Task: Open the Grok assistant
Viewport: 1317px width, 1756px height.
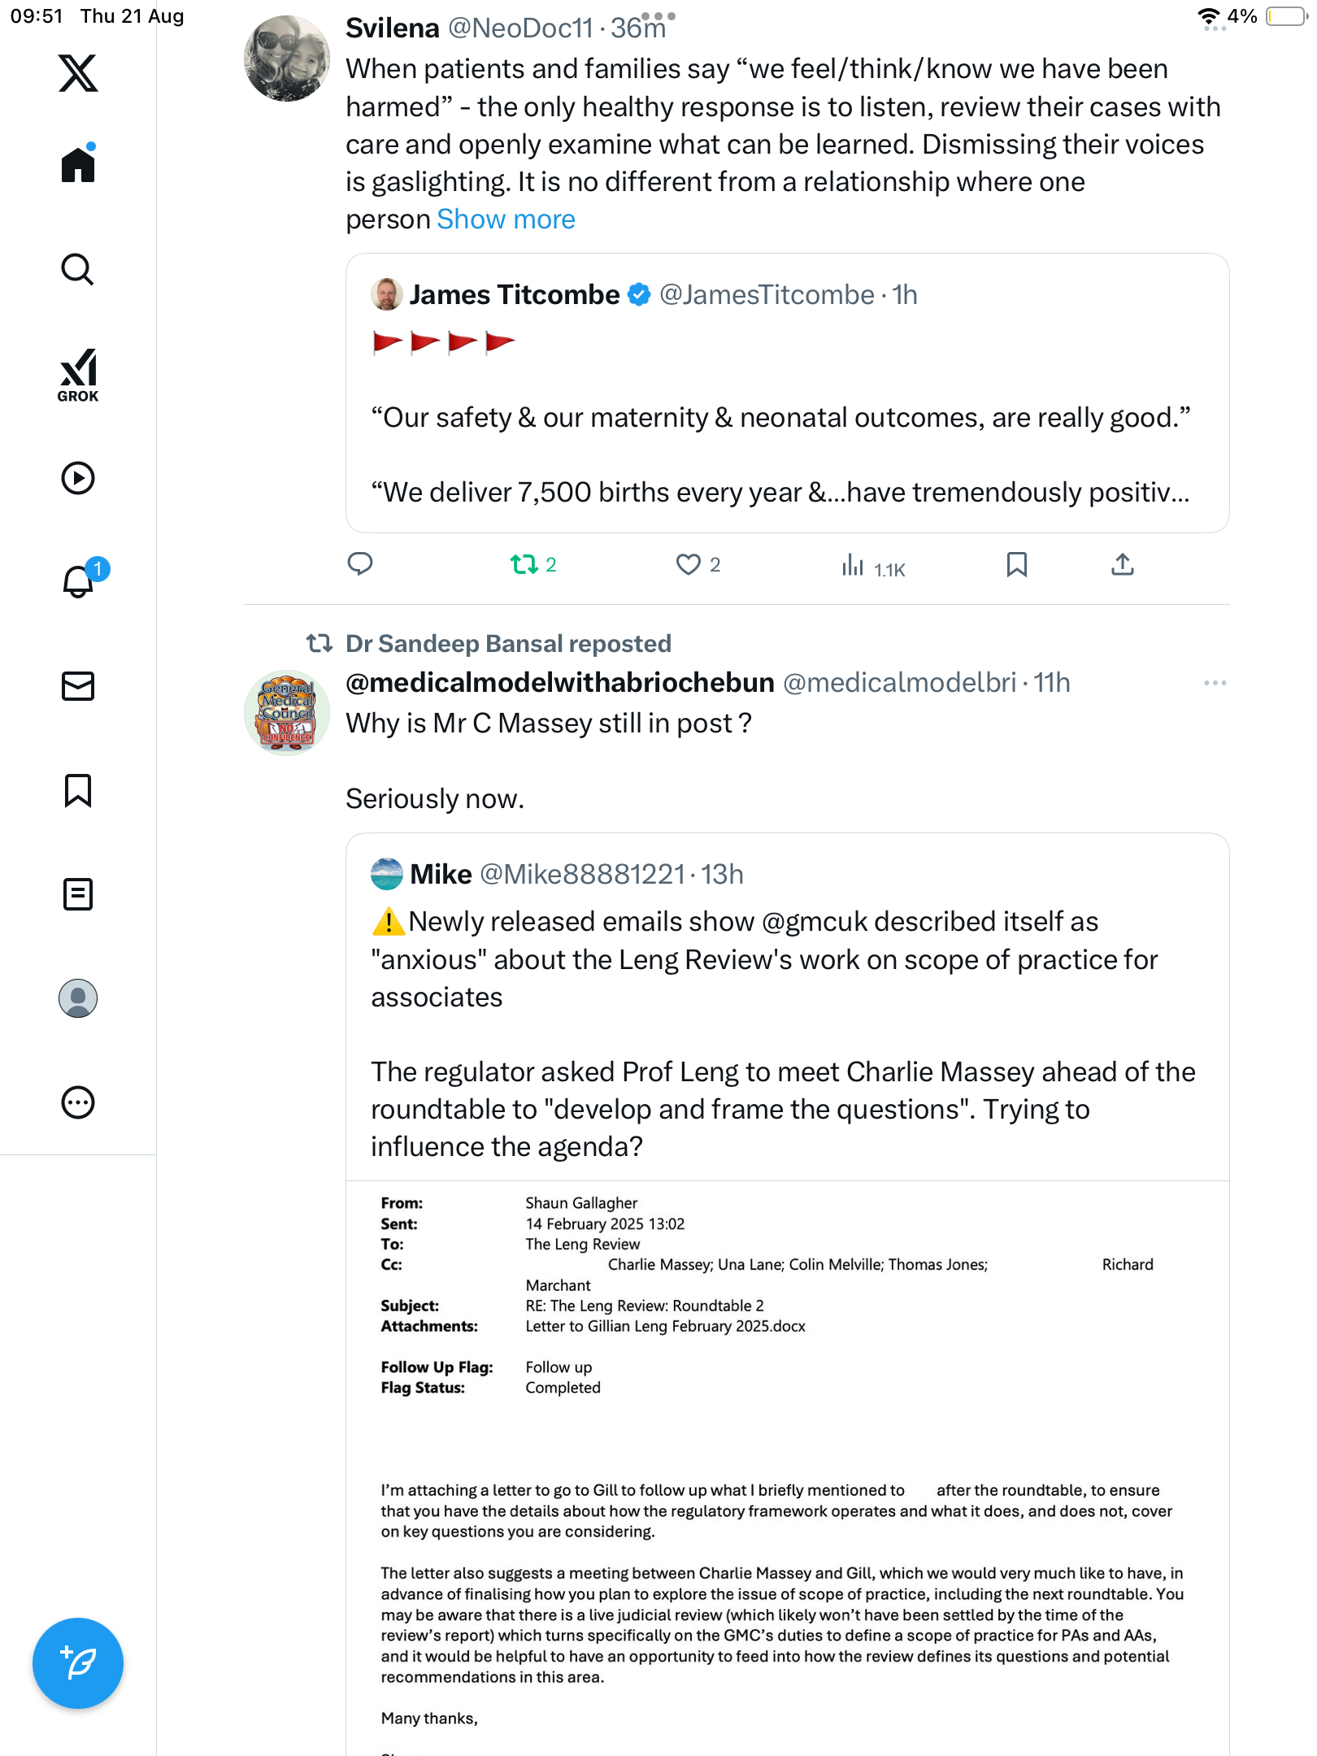Action: pos(78,375)
